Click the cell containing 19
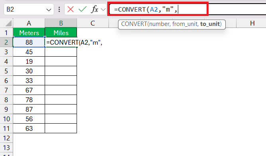Screen dimensions: 266x156 pyautogui.click(x=29, y=61)
